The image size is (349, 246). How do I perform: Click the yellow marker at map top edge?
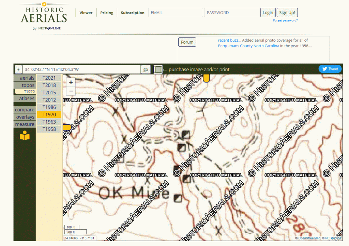206,78
